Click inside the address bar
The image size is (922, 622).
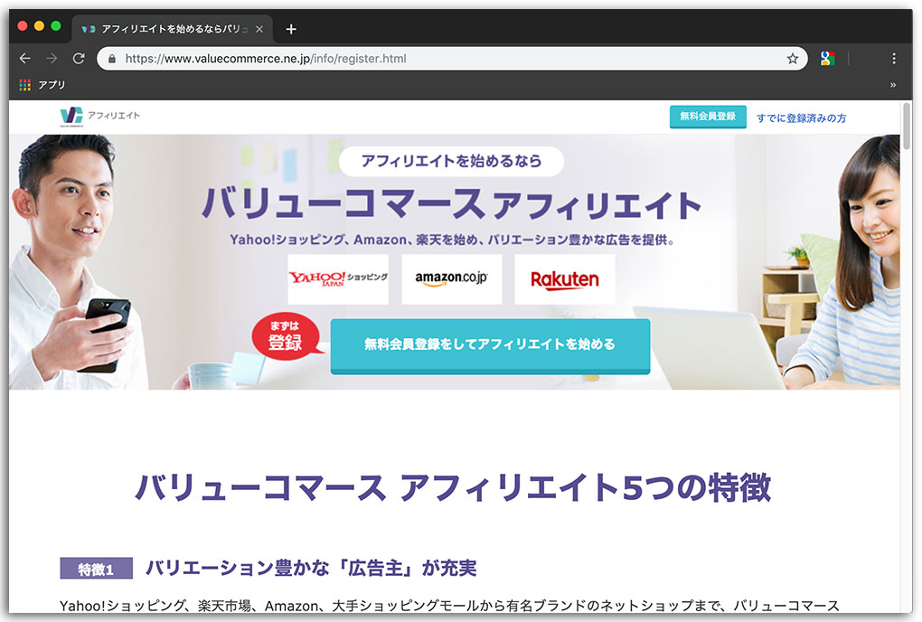362,57
